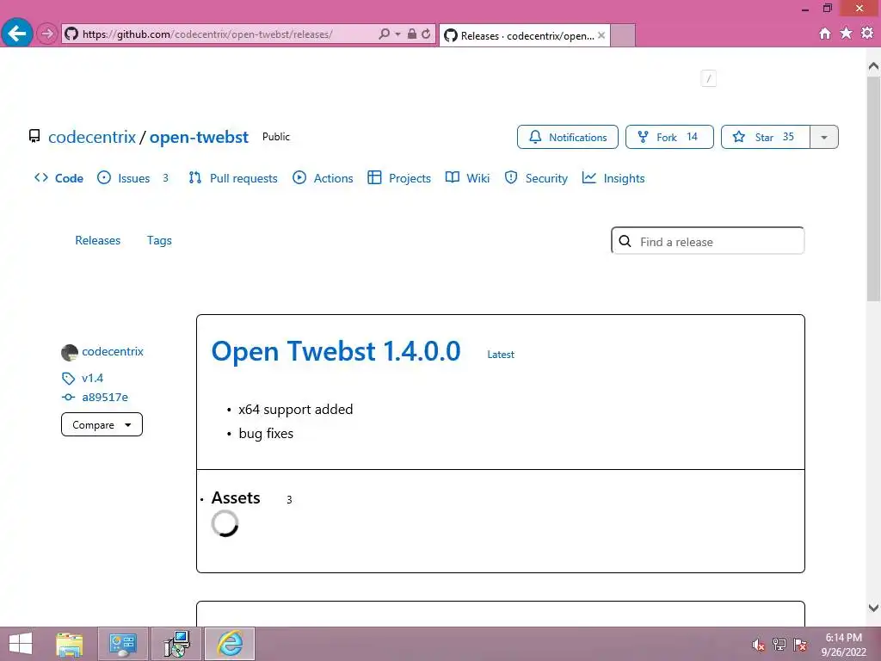Open the Code tab
The height and width of the screenshot is (661, 881).
coord(59,178)
